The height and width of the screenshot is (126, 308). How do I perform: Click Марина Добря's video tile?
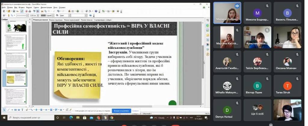click(x=227, y=13)
